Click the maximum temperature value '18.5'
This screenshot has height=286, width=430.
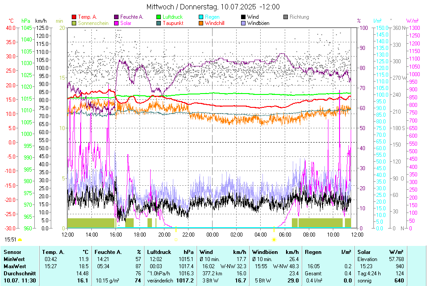(84, 266)
